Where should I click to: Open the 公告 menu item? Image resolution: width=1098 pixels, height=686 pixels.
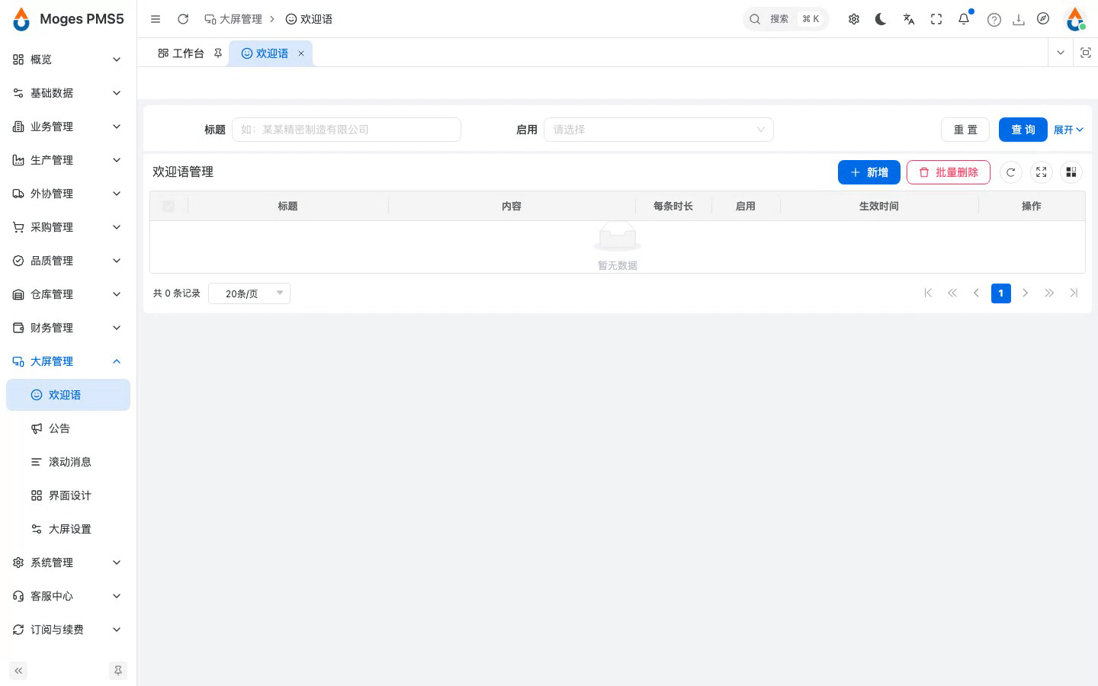click(x=69, y=428)
